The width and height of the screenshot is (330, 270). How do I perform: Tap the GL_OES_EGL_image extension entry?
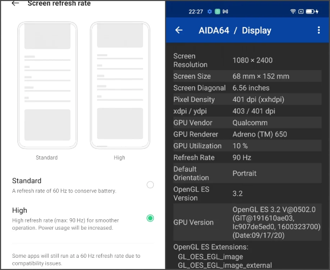[210, 257]
